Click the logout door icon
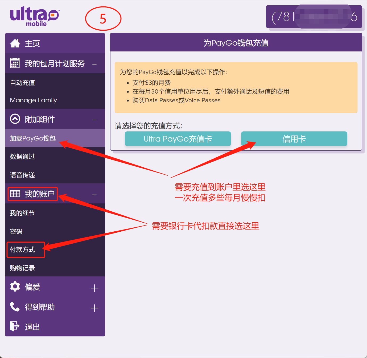This screenshot has height=358, width=367. 15,326
